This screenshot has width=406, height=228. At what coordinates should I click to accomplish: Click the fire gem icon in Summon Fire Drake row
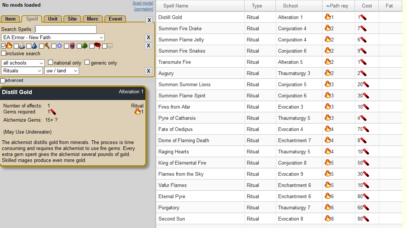(363, 28)
